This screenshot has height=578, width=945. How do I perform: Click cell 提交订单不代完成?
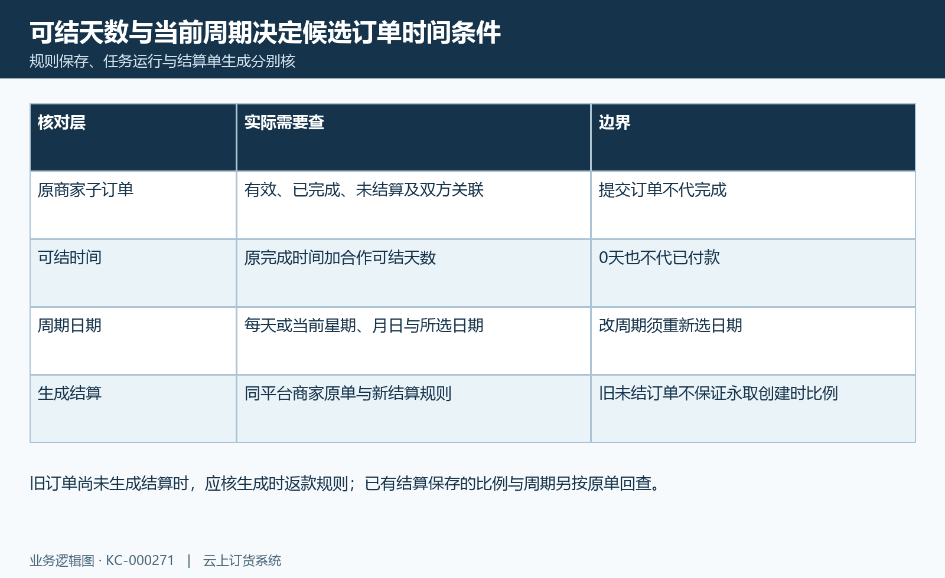[753, 205]
